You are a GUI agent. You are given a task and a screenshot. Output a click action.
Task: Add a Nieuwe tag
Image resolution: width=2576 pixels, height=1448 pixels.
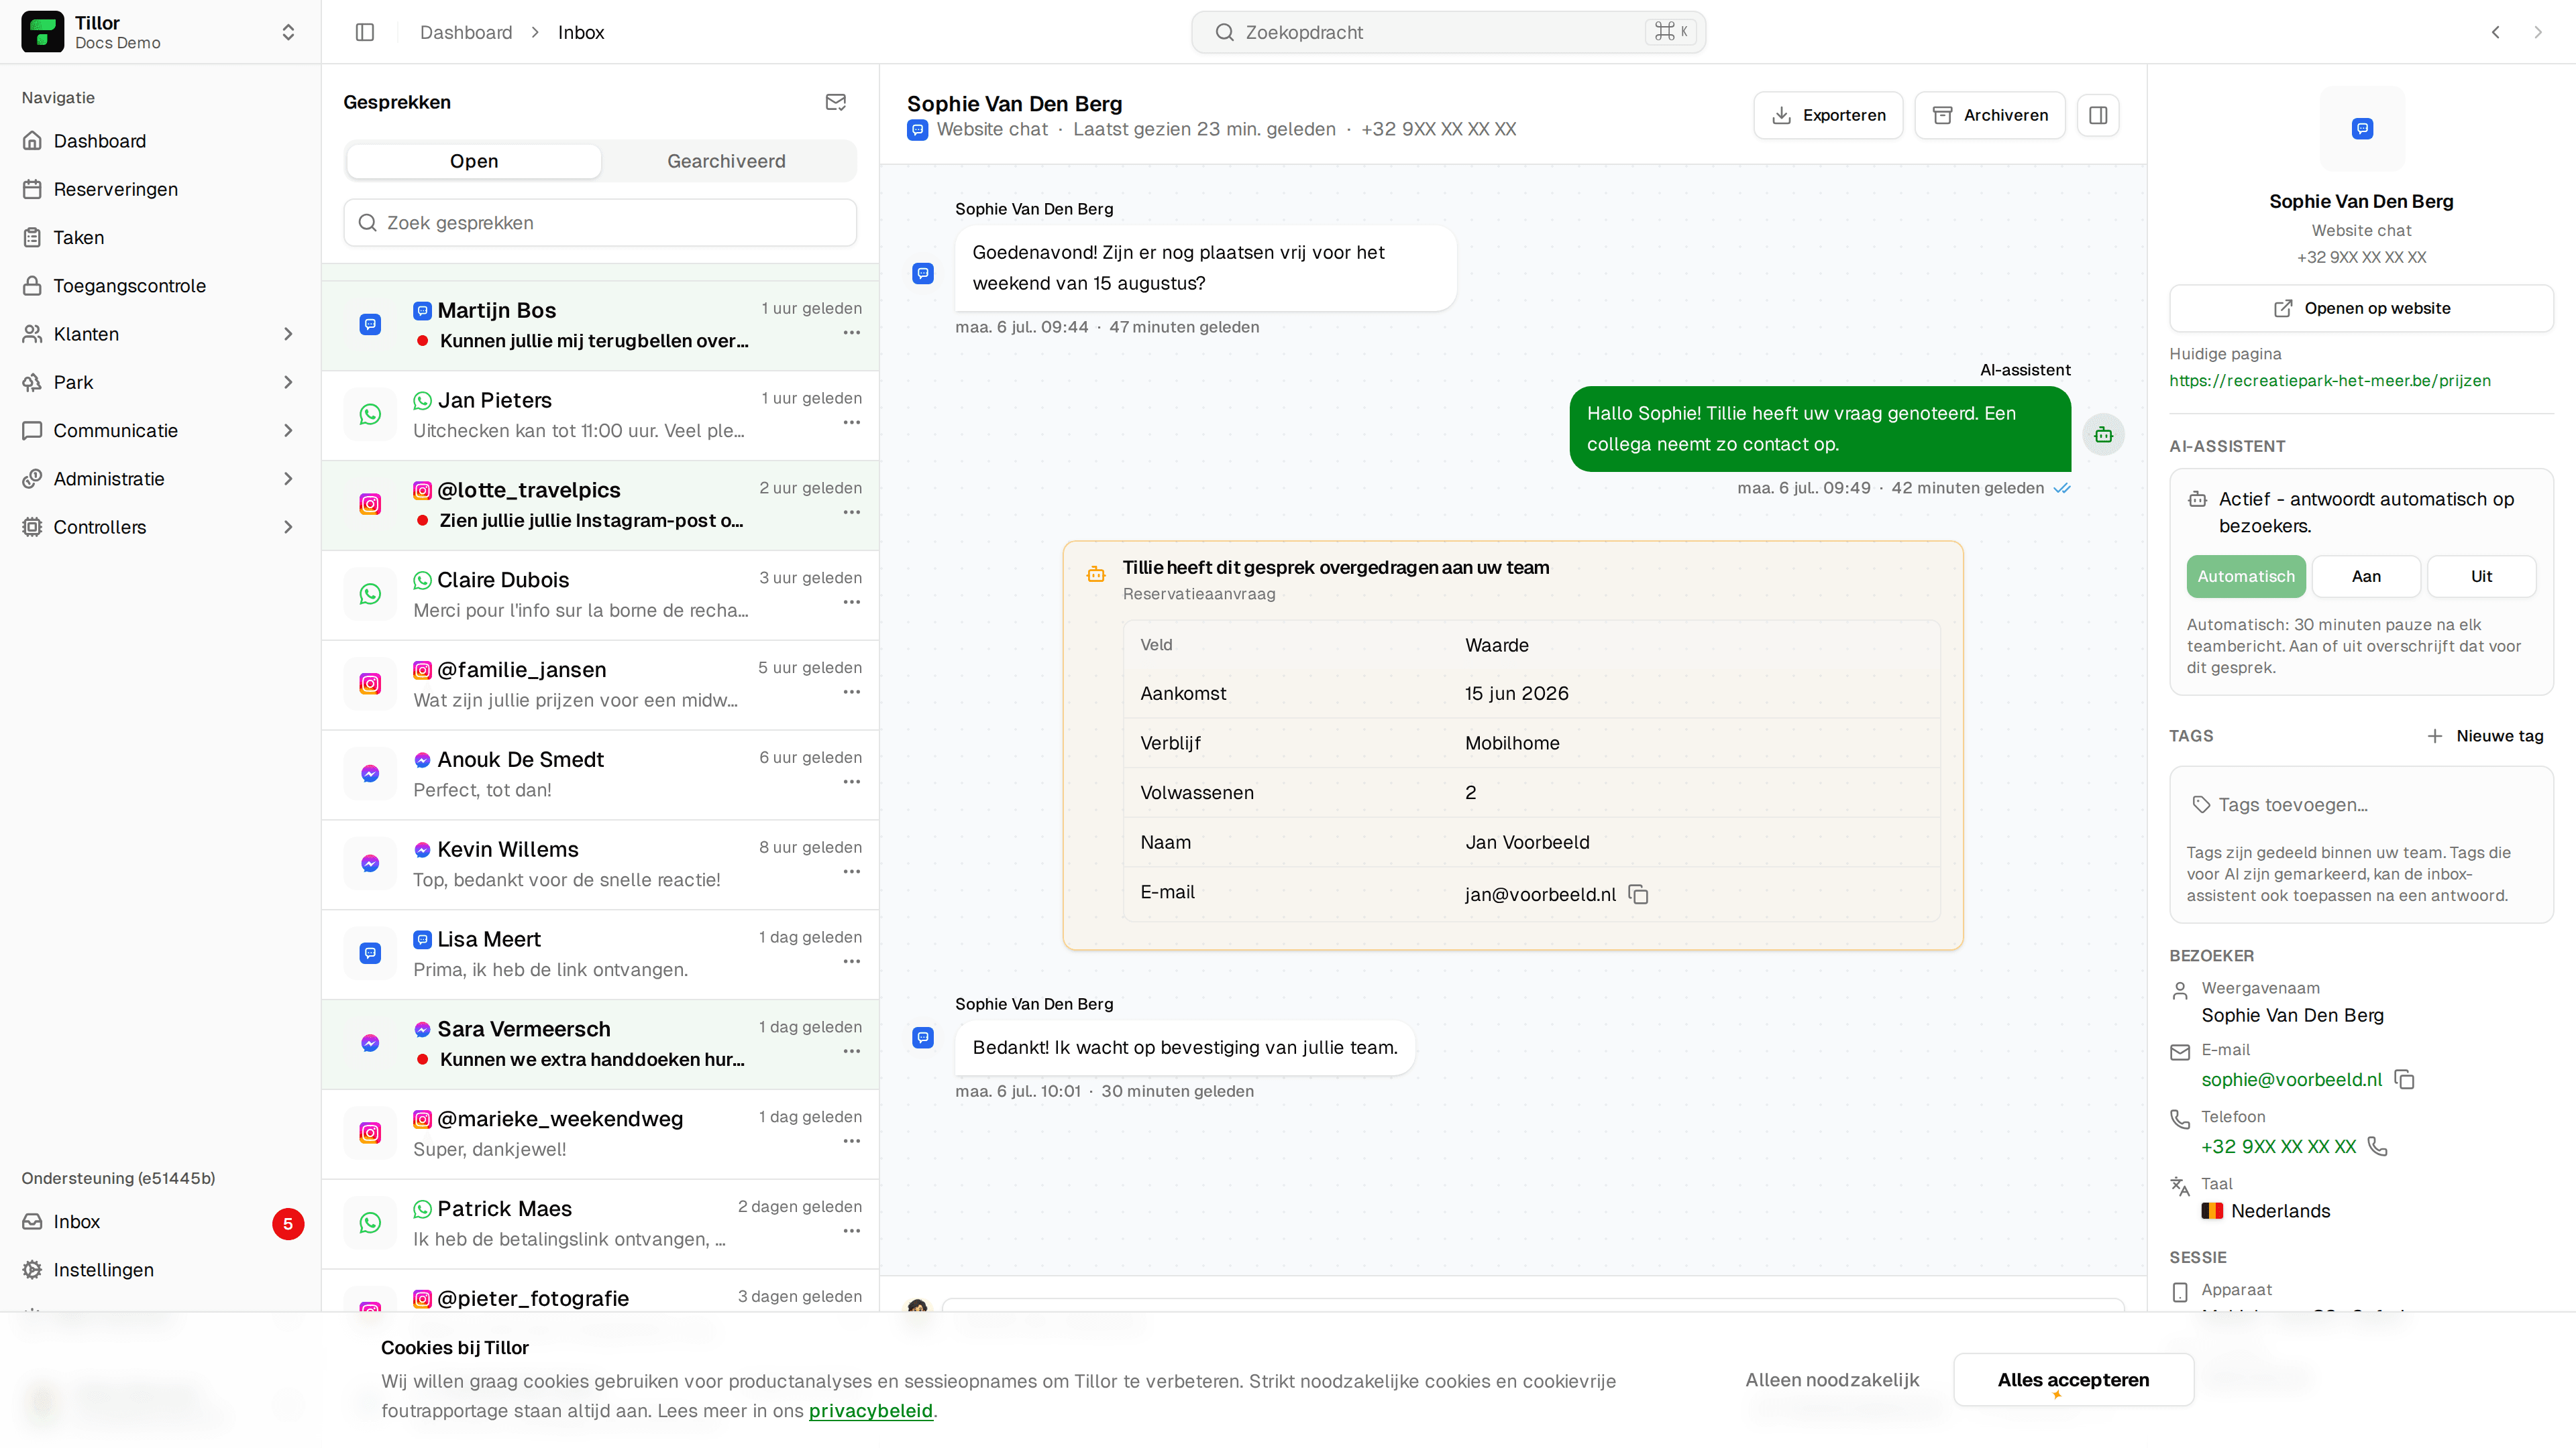pyautogui.click(x=2485, y=737)
